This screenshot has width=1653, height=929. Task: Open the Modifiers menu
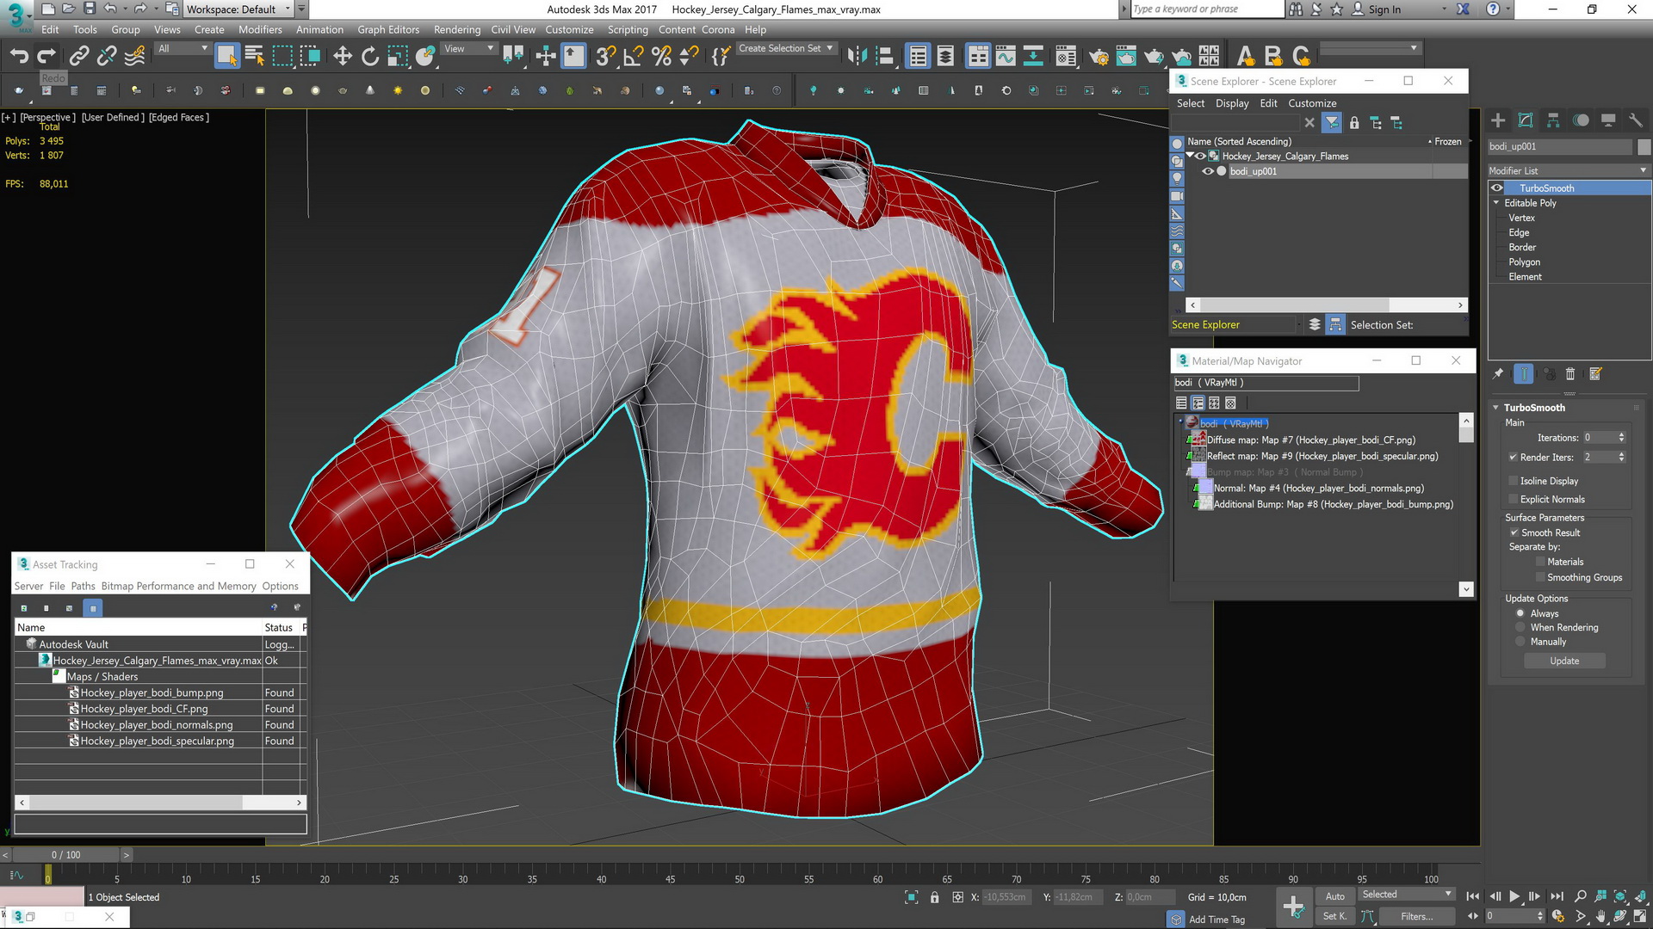tap(260, 29)
